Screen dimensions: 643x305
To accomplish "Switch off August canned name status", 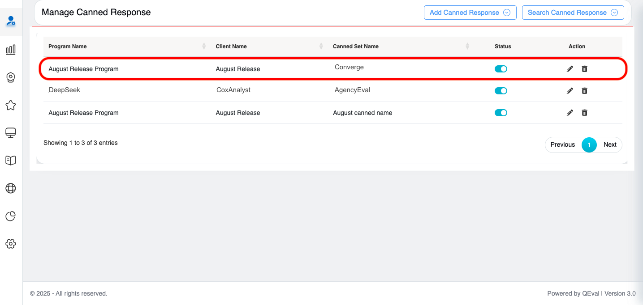I will point(501,113).
